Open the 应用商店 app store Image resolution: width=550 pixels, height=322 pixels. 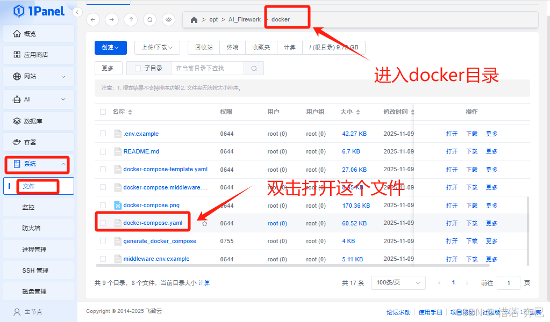pos(39,55)
